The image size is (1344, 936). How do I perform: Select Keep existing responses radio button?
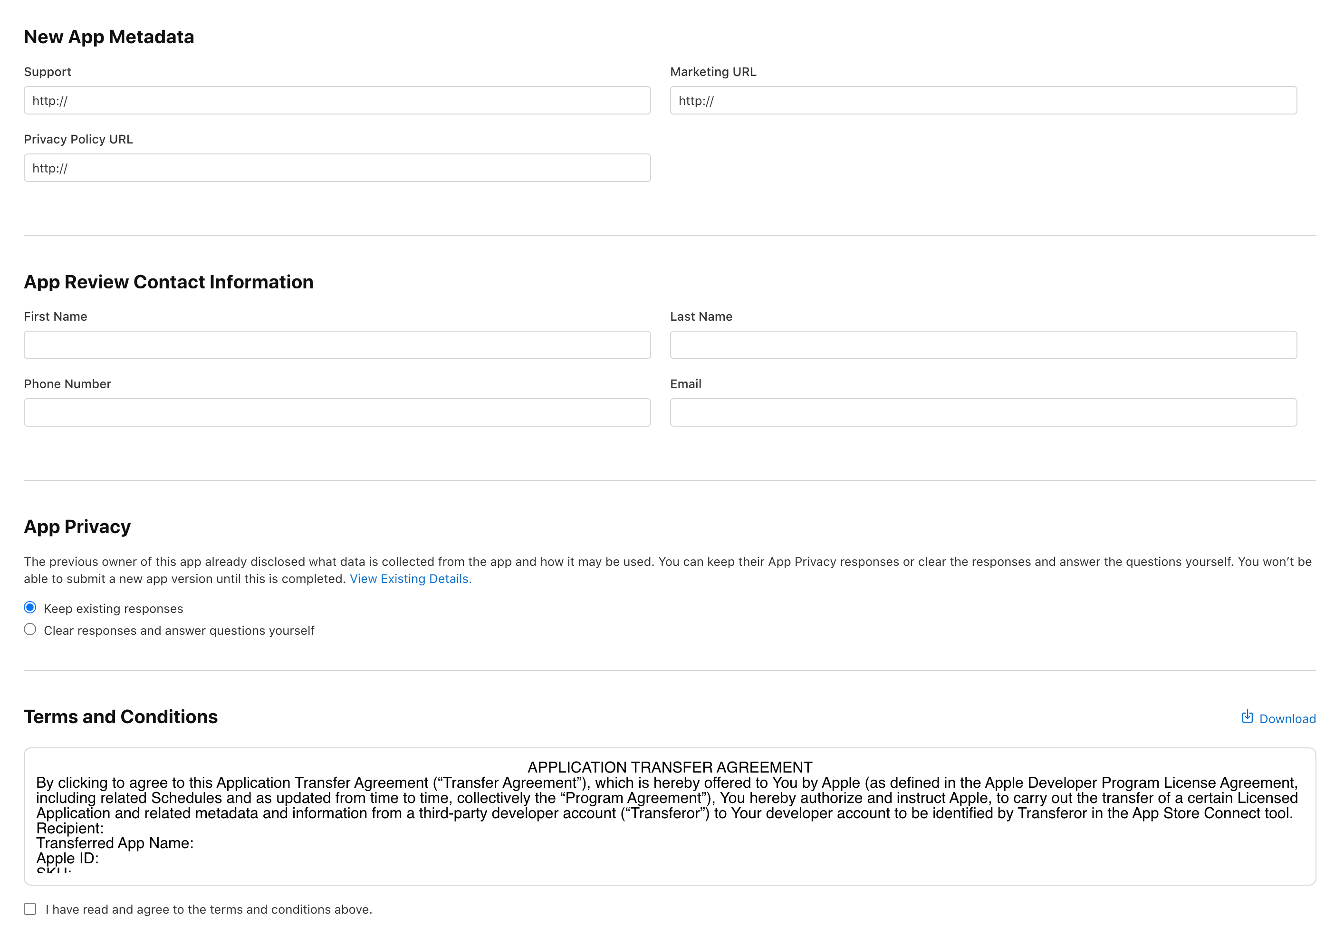pyautogui.click(x=30, y=608)
